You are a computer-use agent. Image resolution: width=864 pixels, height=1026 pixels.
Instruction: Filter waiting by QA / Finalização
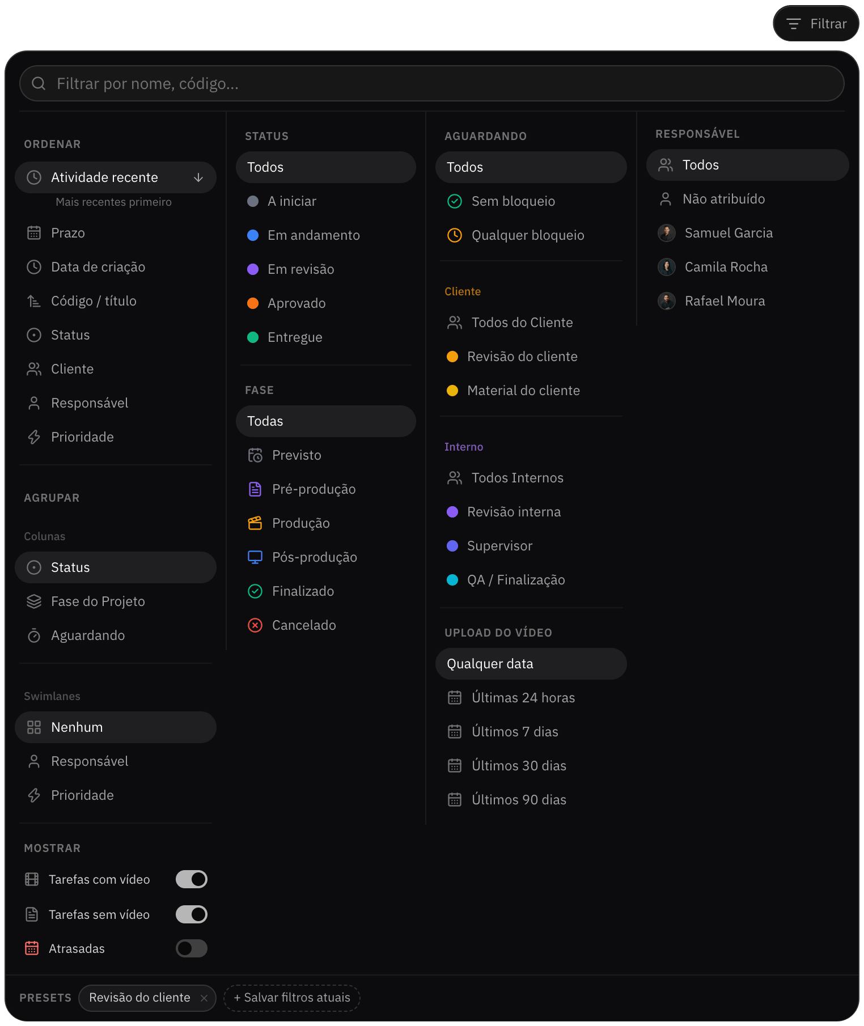531,580
